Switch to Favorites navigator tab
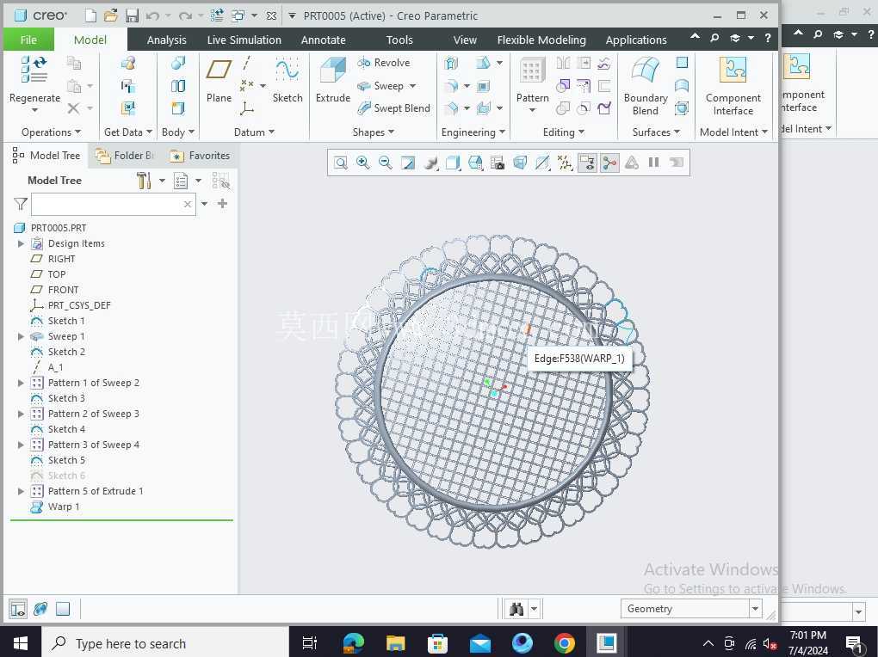878x657 pixels. 201,156
